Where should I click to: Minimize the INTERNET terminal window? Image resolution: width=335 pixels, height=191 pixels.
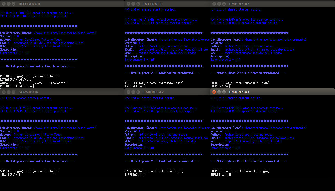(x=133, y=4)
